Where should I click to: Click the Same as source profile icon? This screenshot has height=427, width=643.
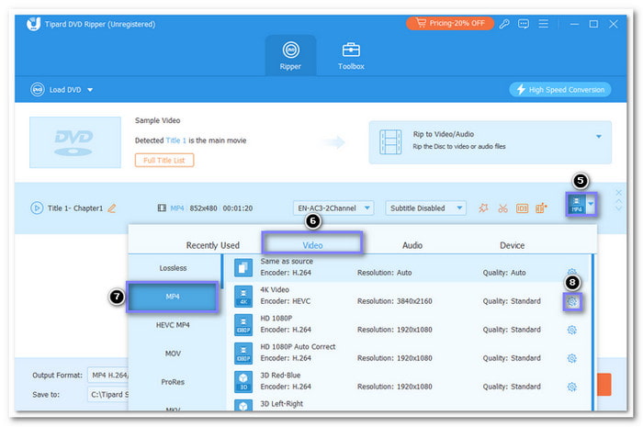[243, 267]
